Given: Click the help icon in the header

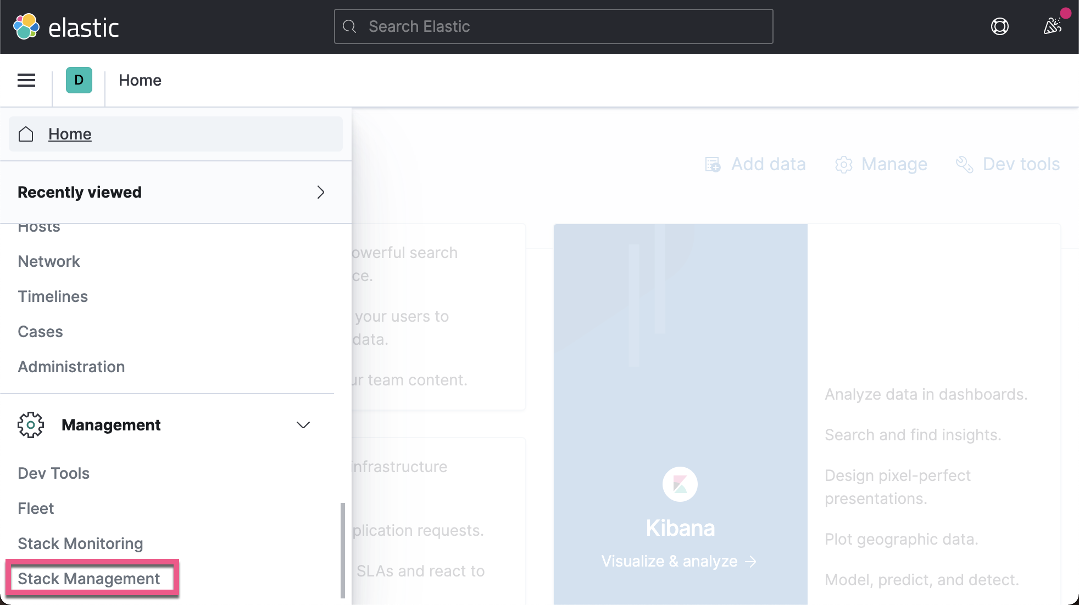Looking at the screenshot, I should [999, 26].
